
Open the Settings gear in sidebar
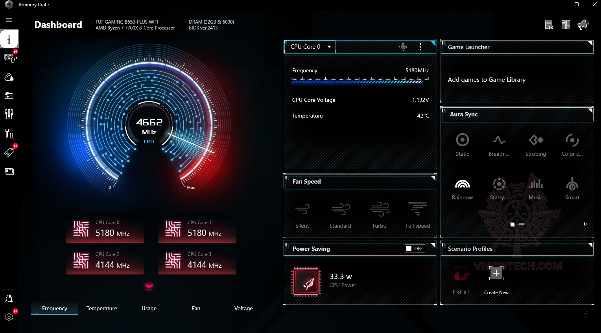9,317
